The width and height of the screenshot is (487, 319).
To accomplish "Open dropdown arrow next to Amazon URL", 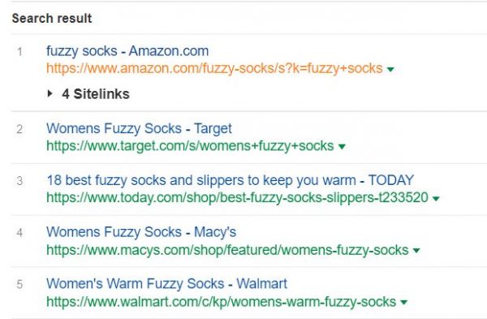I will click(x=390, y=69).
